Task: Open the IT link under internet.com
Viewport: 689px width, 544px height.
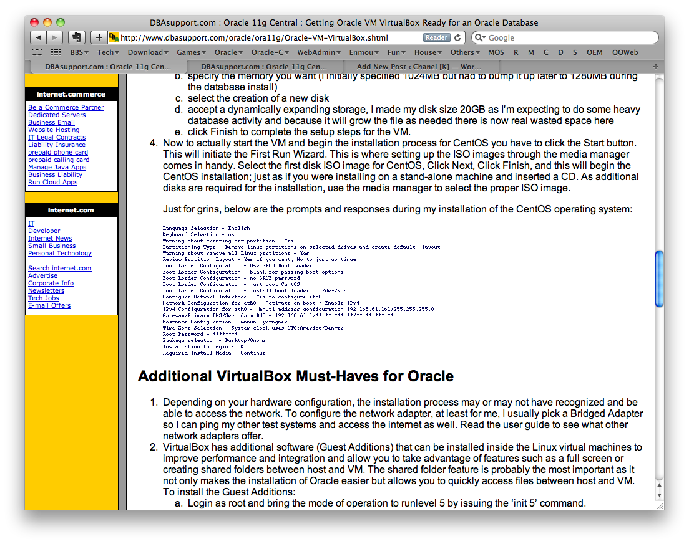Action: click(31, 223)
